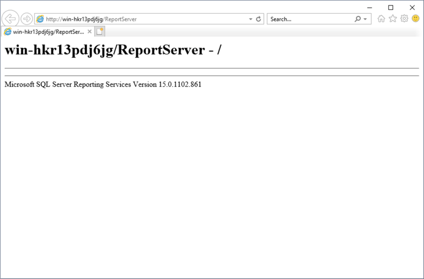This screenshot has height=279, width=424.
Task: Click the Internet Explorer icon in address bar
Action: point(40,19)
